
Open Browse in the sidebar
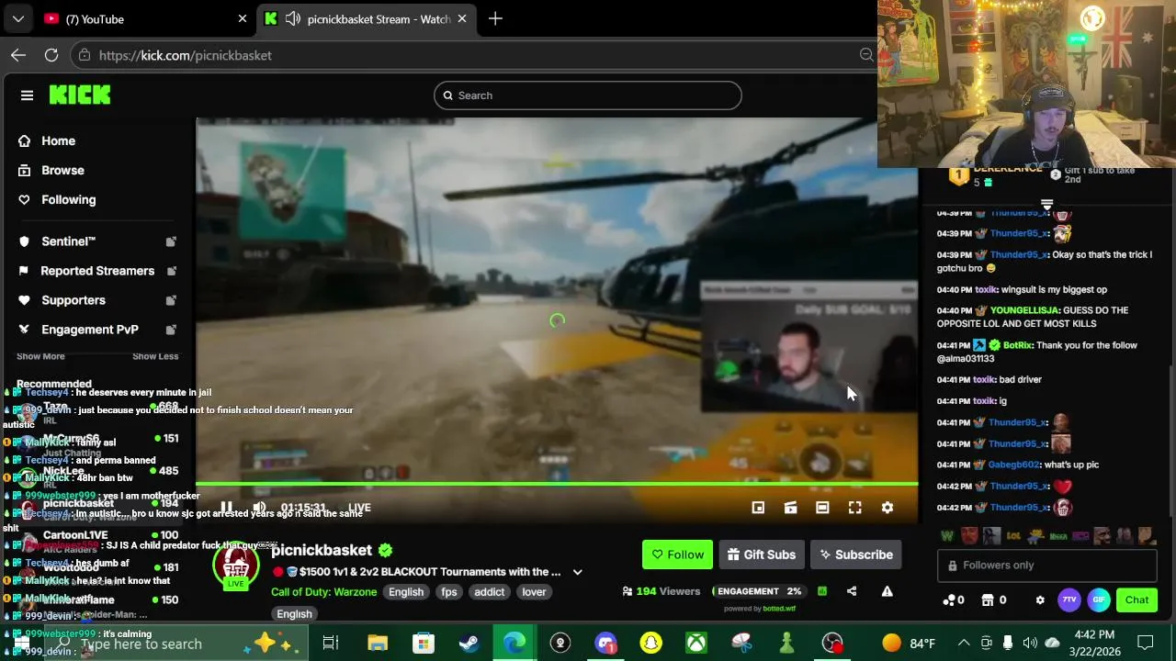(x=62, y=170)
